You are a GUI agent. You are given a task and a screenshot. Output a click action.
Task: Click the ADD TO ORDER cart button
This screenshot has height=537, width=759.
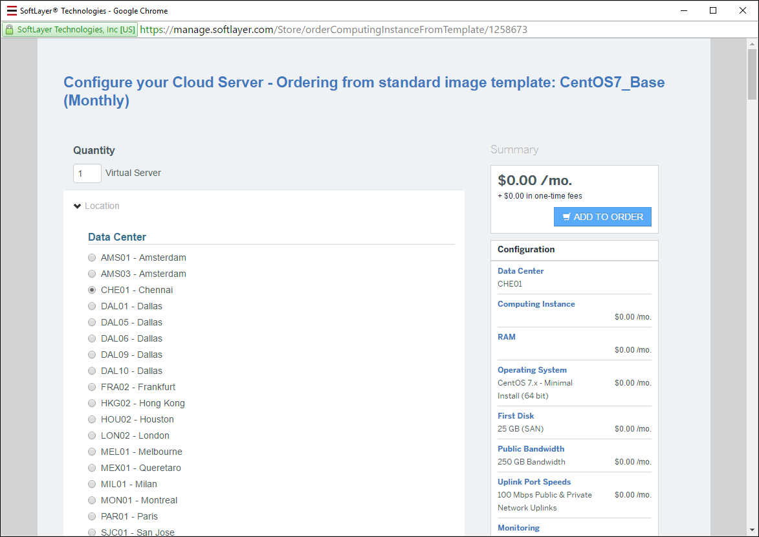pos(602,217)
